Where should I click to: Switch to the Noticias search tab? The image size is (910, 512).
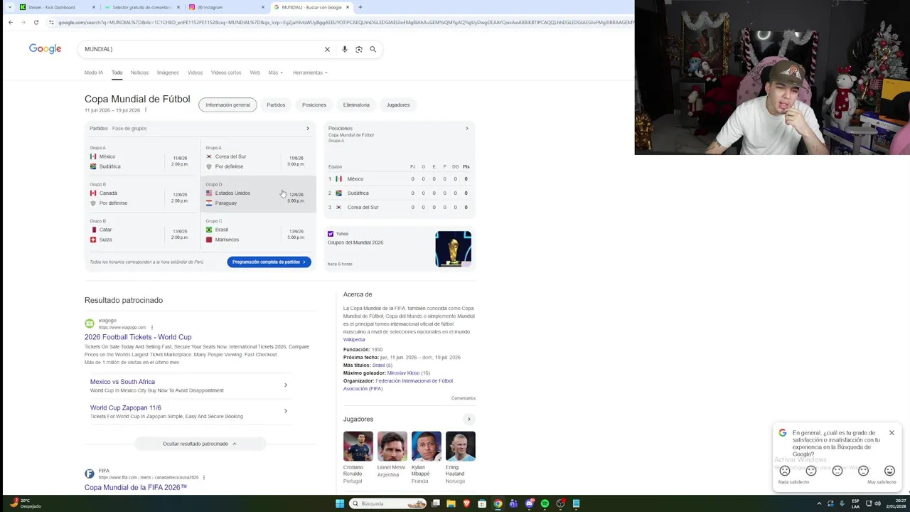pyautogui.click(x=140, y=73)
